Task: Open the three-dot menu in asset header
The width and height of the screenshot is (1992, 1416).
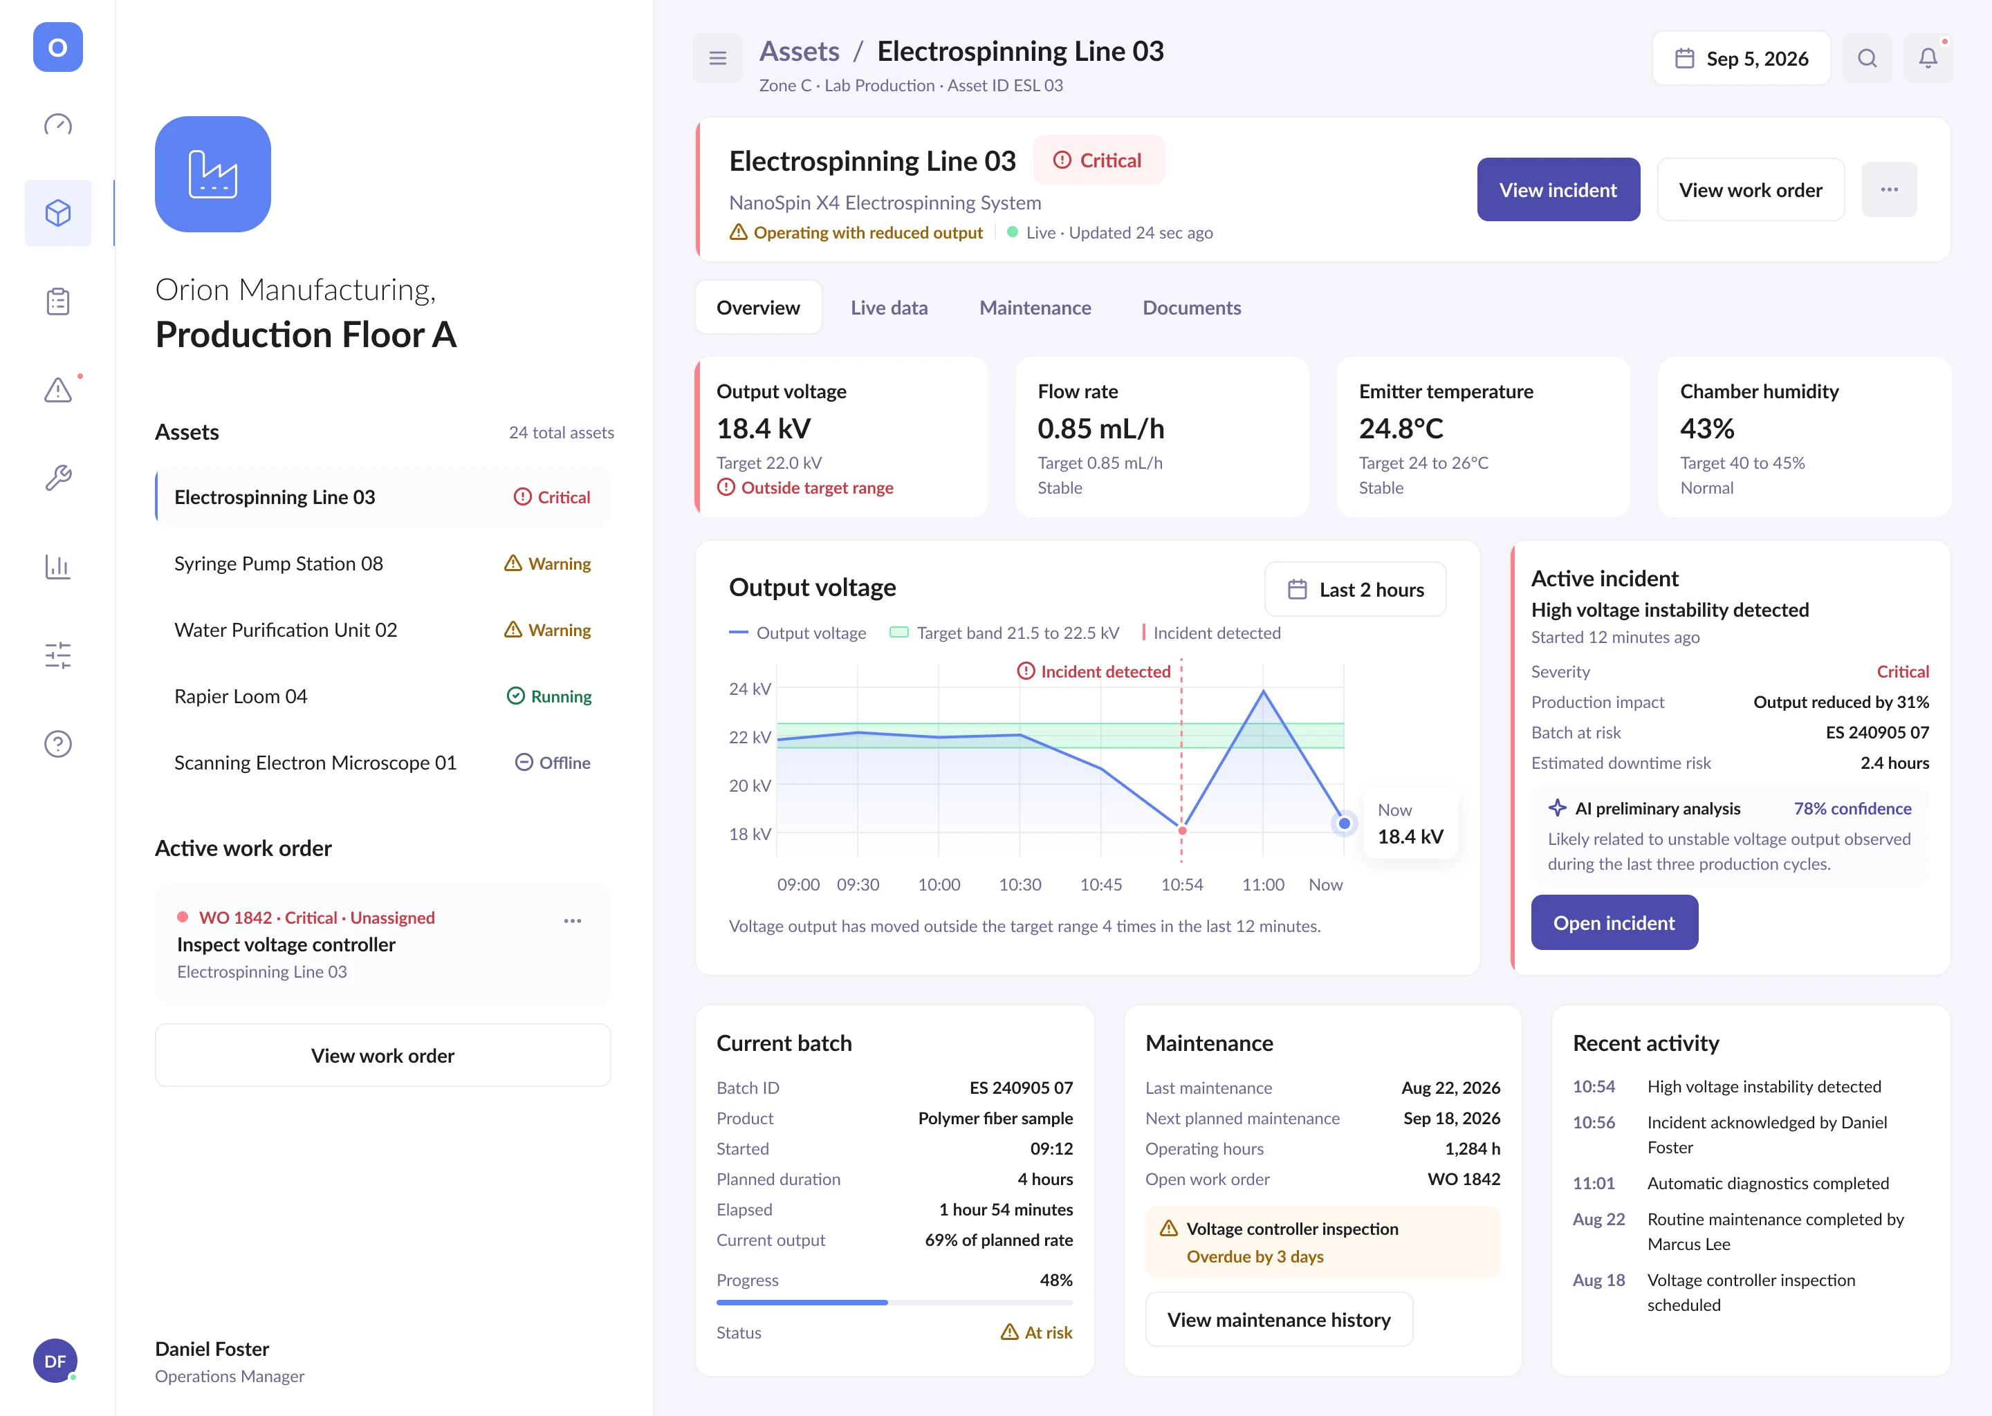Action: click(x=1889, y=189)
